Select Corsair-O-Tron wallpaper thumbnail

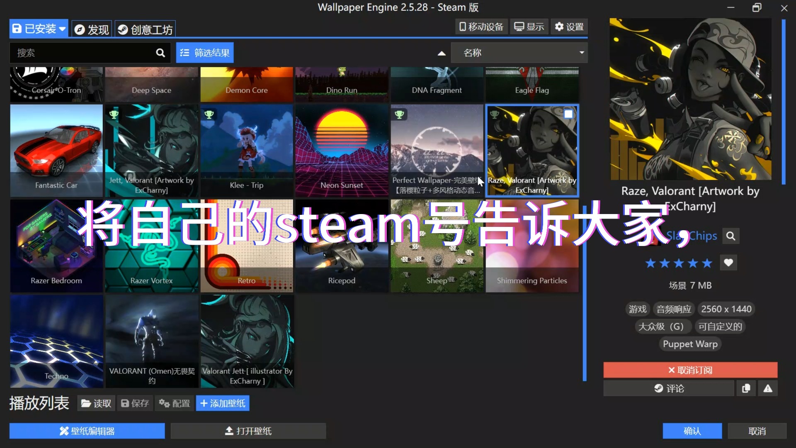56,85
